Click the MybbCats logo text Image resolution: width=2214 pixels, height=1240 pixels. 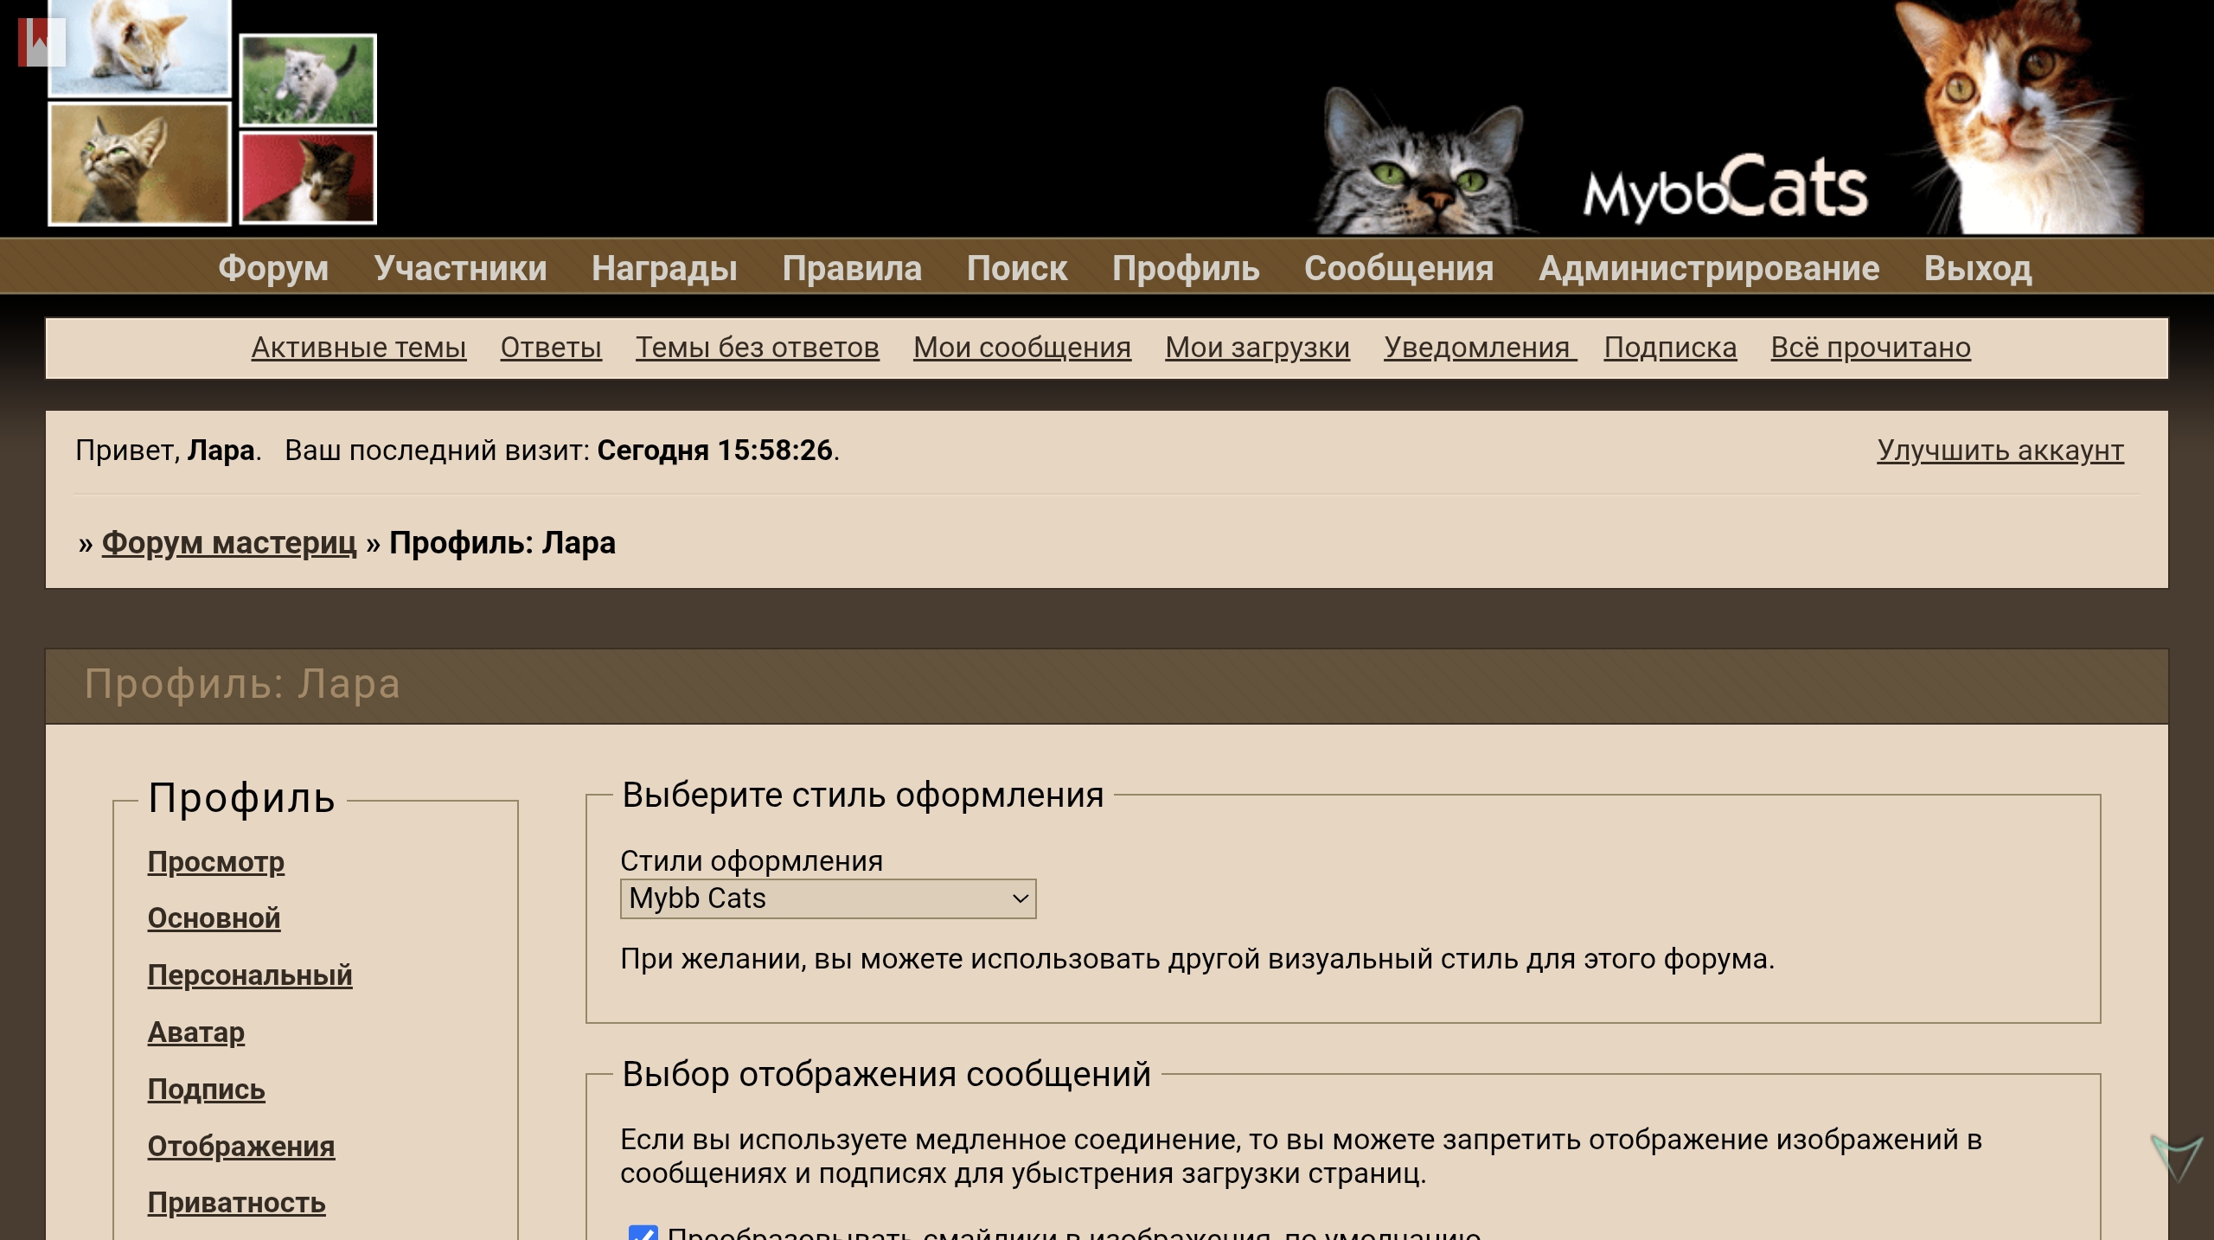coord(1724,189)
